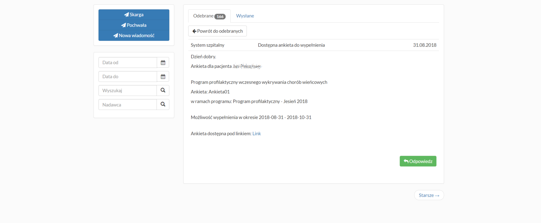Switch to the Odebrane tab
The width and height of the screenshot is (541, 223).
[x=203, y=16]
